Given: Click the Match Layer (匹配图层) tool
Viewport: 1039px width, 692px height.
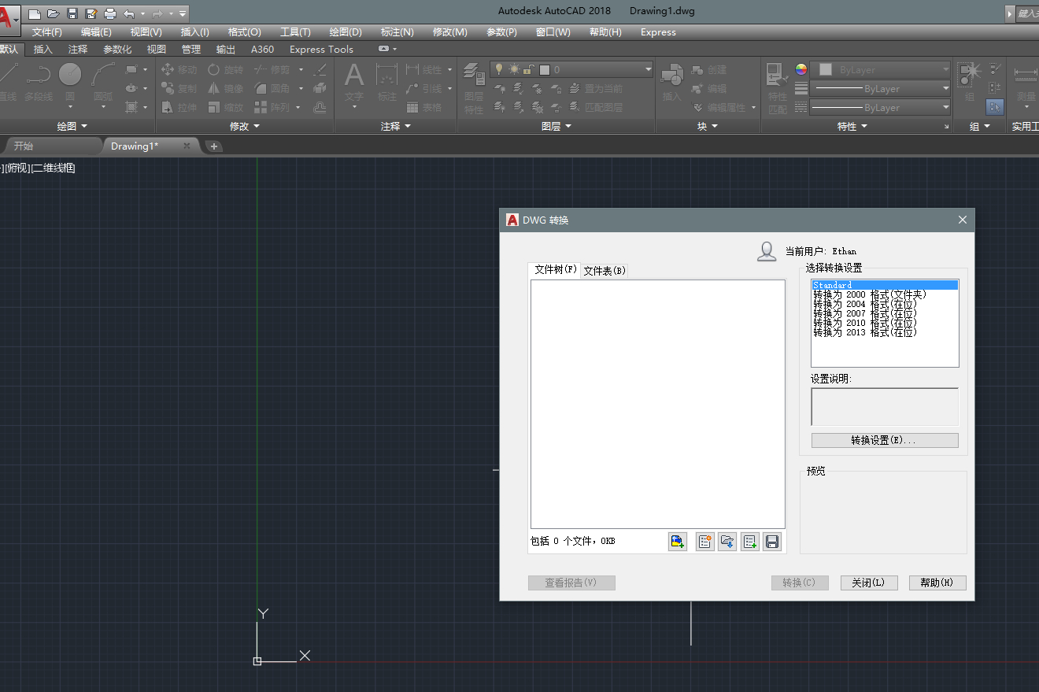Looking at the screenshot, I should (x=596, y=107).
